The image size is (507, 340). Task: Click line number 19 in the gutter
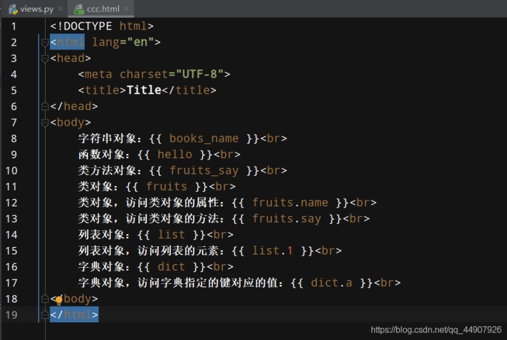[x=11, y=315]
